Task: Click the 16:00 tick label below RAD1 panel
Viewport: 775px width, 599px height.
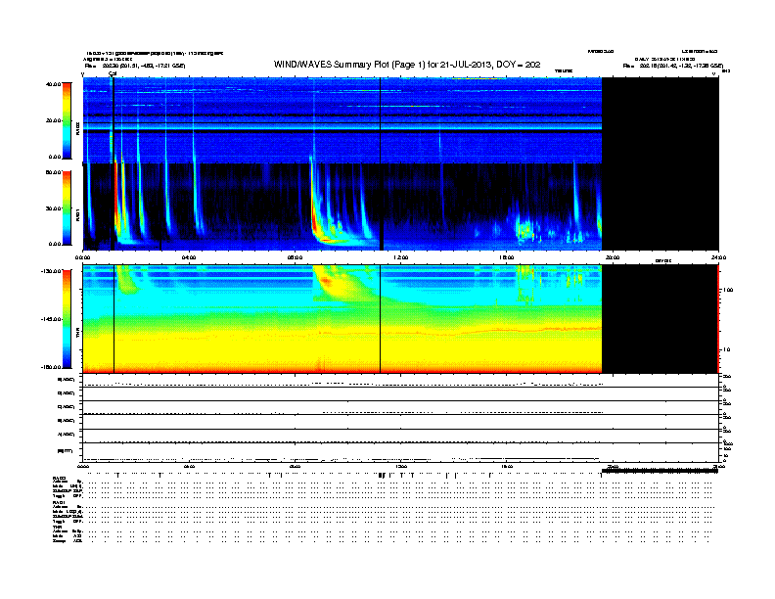Action: (507, 257)
